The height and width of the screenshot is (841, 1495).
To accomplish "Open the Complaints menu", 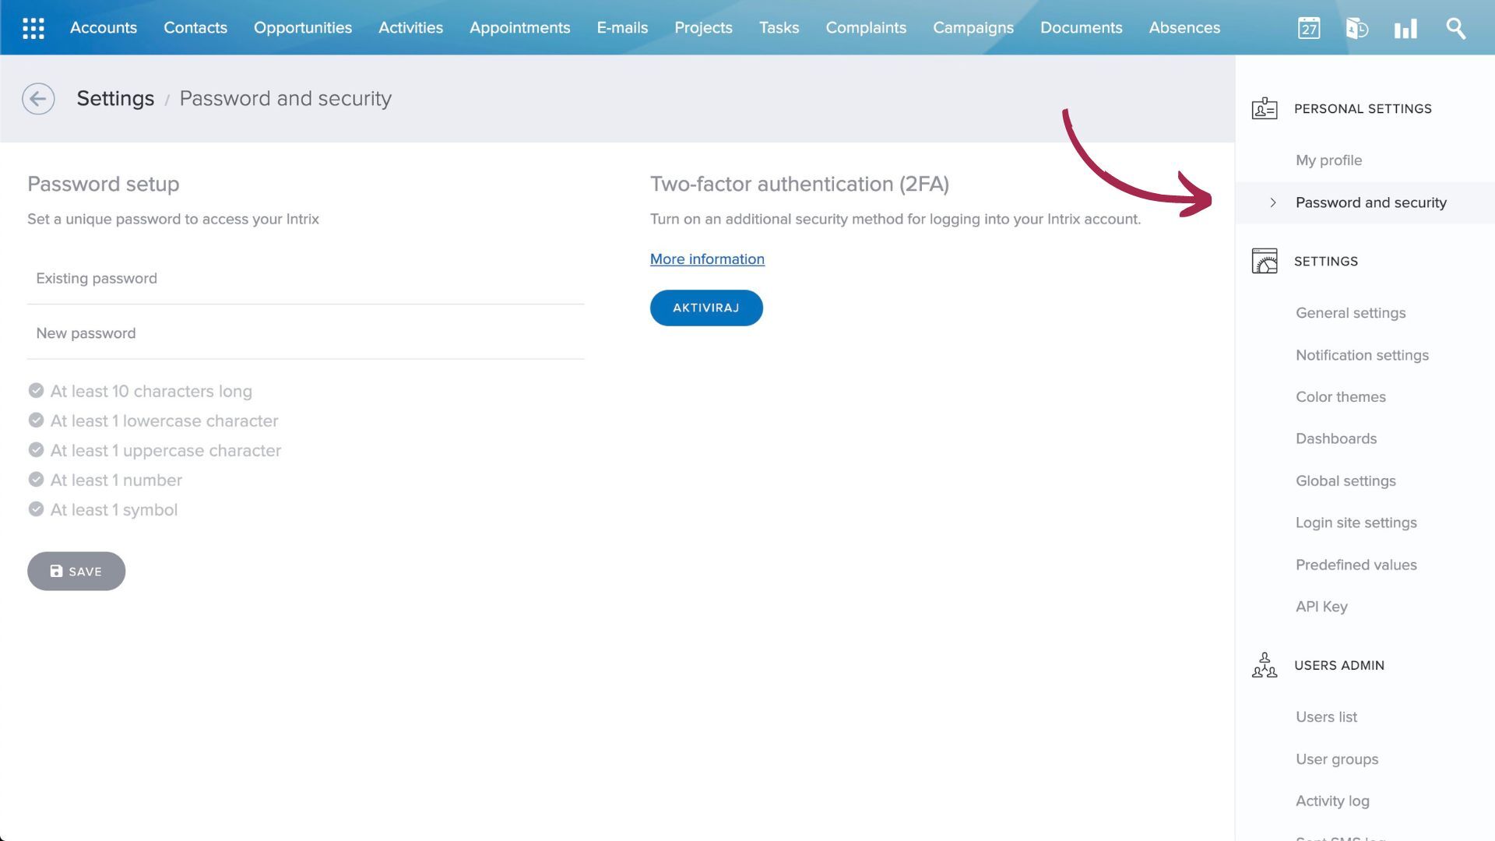I will 865,28.
